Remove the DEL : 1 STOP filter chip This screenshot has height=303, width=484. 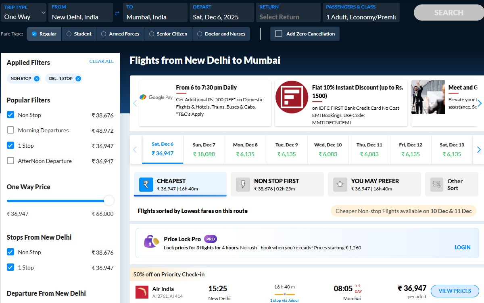(x=78, y=79)
